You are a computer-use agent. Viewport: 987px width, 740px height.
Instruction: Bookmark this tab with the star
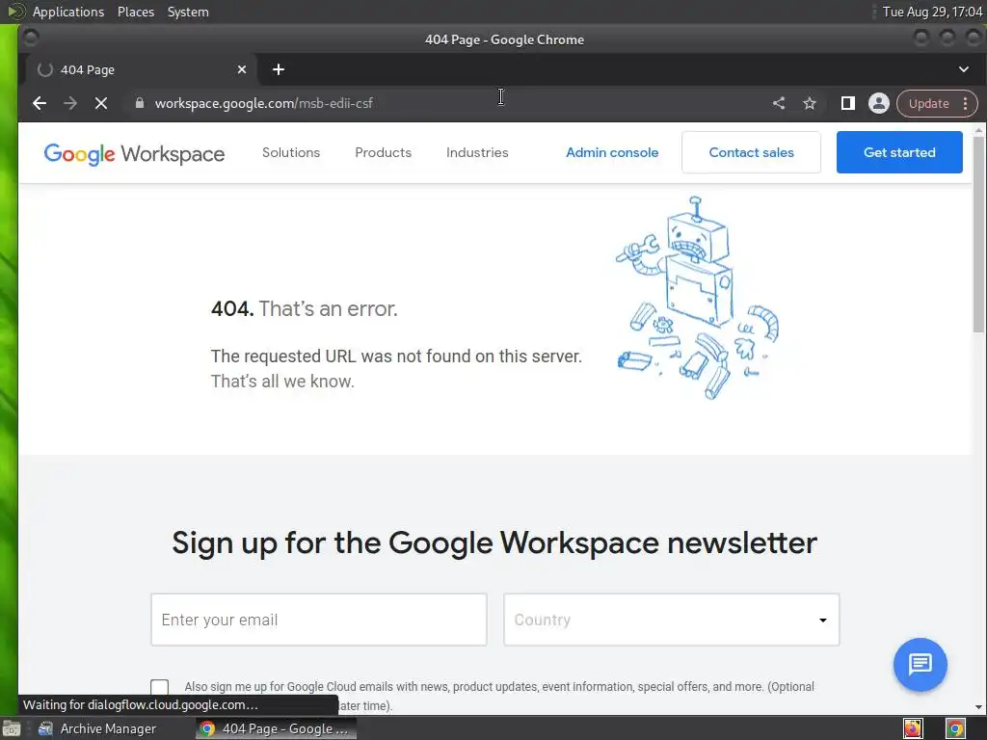[x=810, y=103]
